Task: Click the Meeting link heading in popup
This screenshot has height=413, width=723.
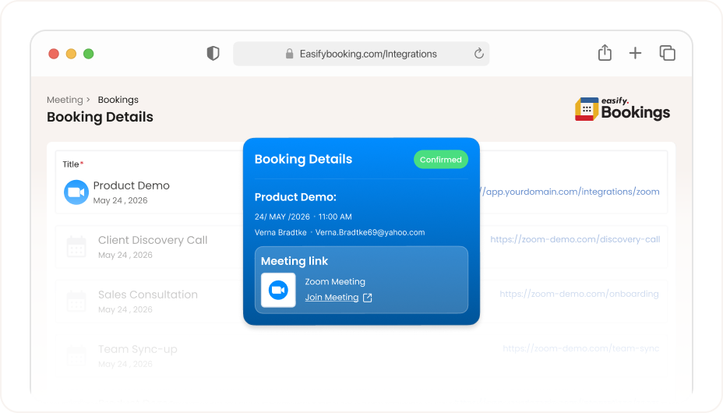Action: 294,261
